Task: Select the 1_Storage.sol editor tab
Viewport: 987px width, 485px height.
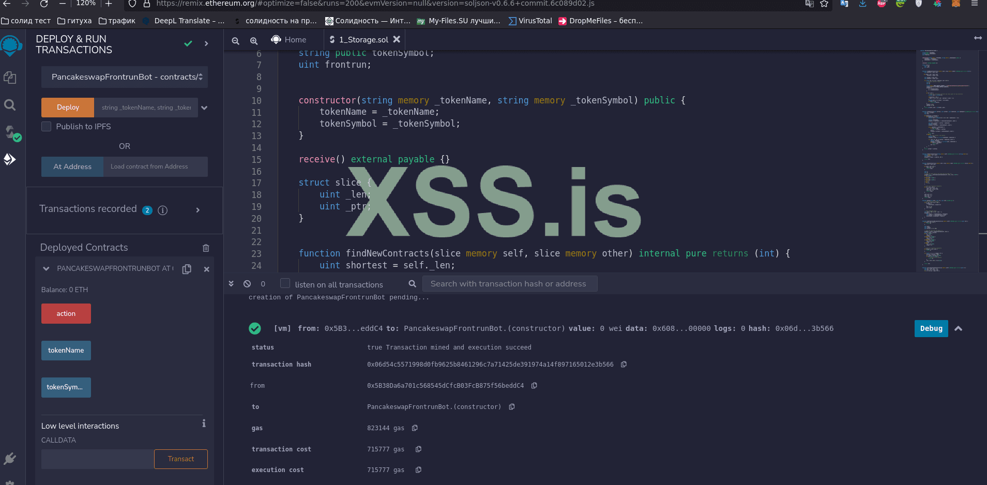Action: [x=363, y=40]
